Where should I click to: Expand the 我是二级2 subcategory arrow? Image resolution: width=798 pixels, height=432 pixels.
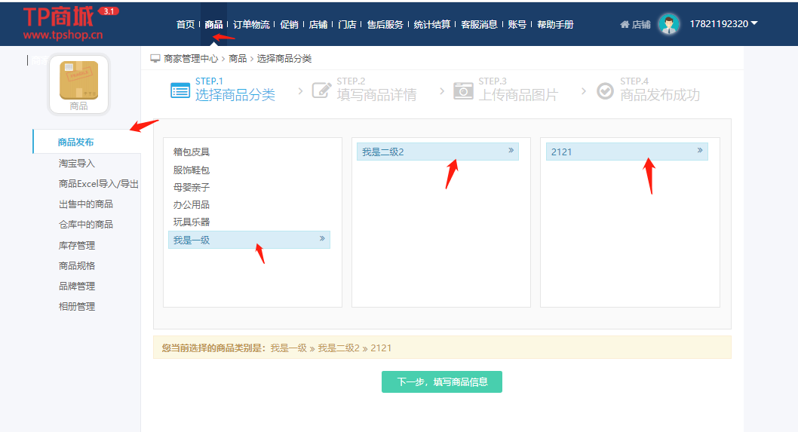[511, 151]
